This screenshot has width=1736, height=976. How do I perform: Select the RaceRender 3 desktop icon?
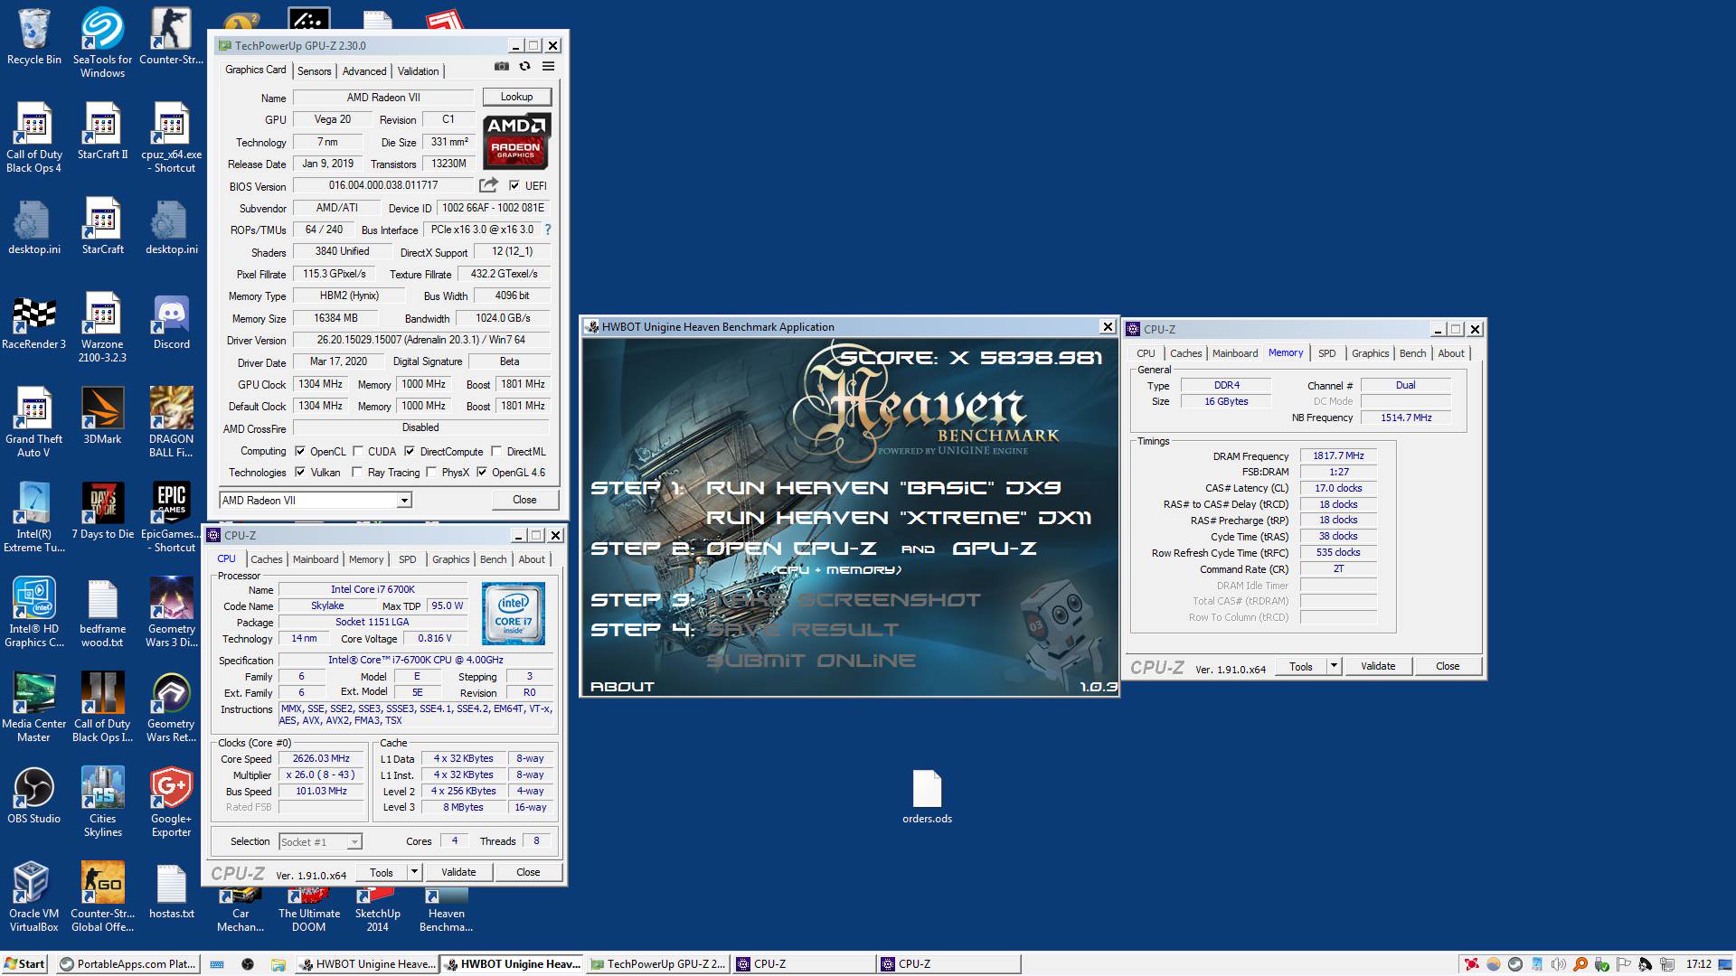pyautogui.click(x=34, y=324)
